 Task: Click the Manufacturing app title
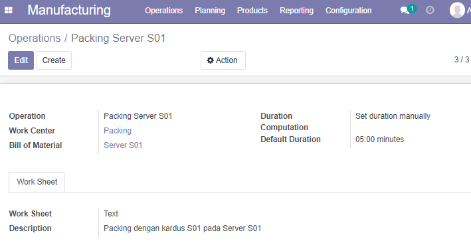click(69, 10)
